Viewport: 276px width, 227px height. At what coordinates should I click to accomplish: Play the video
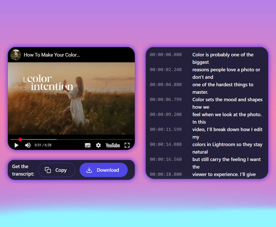[16, 145]
